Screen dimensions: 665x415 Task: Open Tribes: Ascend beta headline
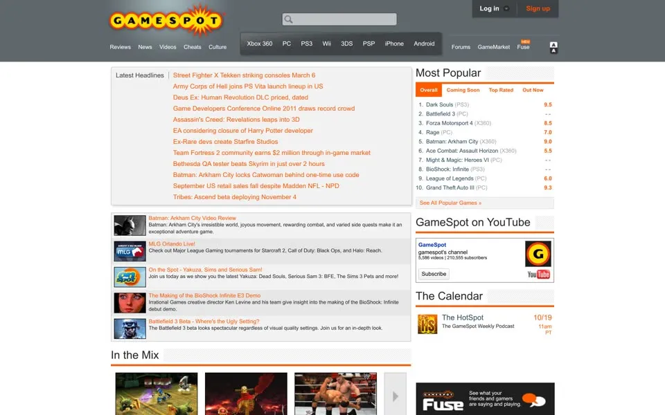(235, 197)
